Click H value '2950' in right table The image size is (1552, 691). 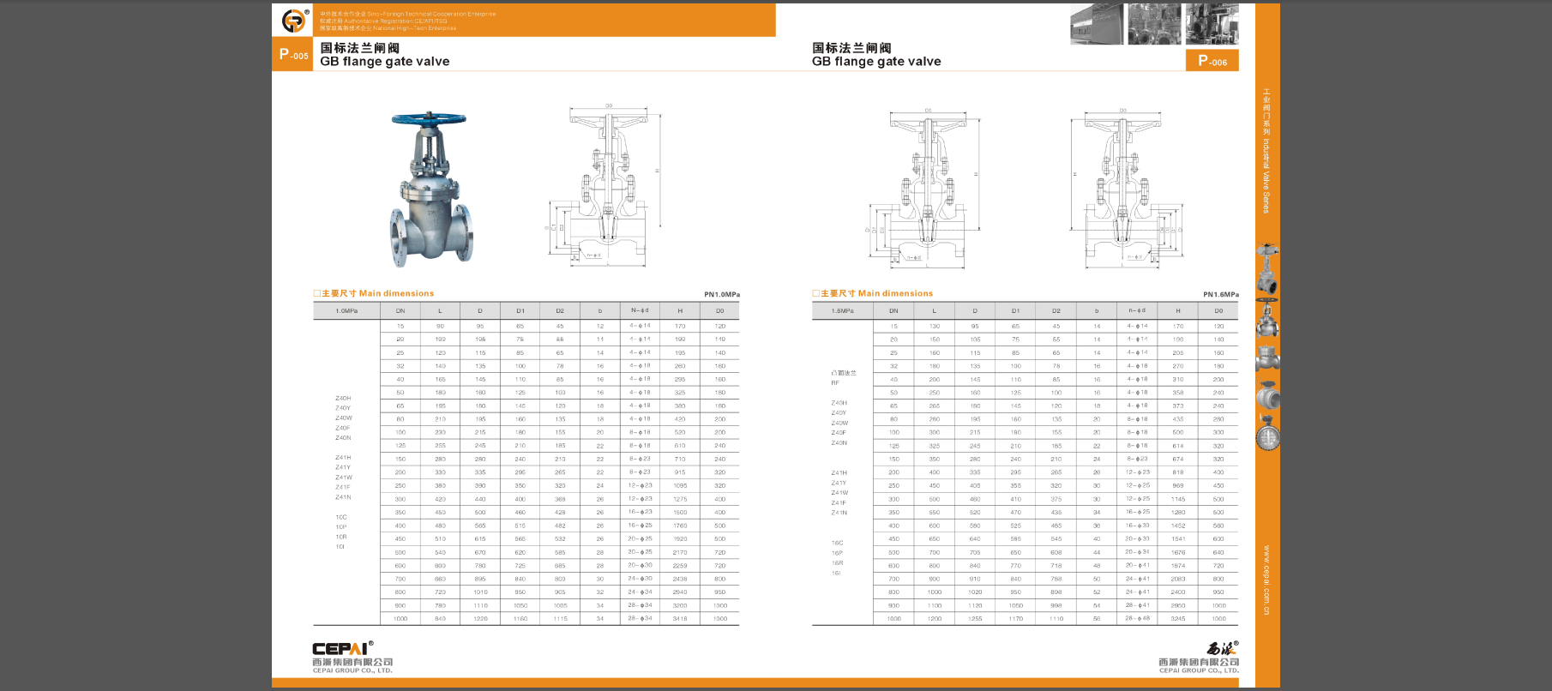click(1178, 605)
